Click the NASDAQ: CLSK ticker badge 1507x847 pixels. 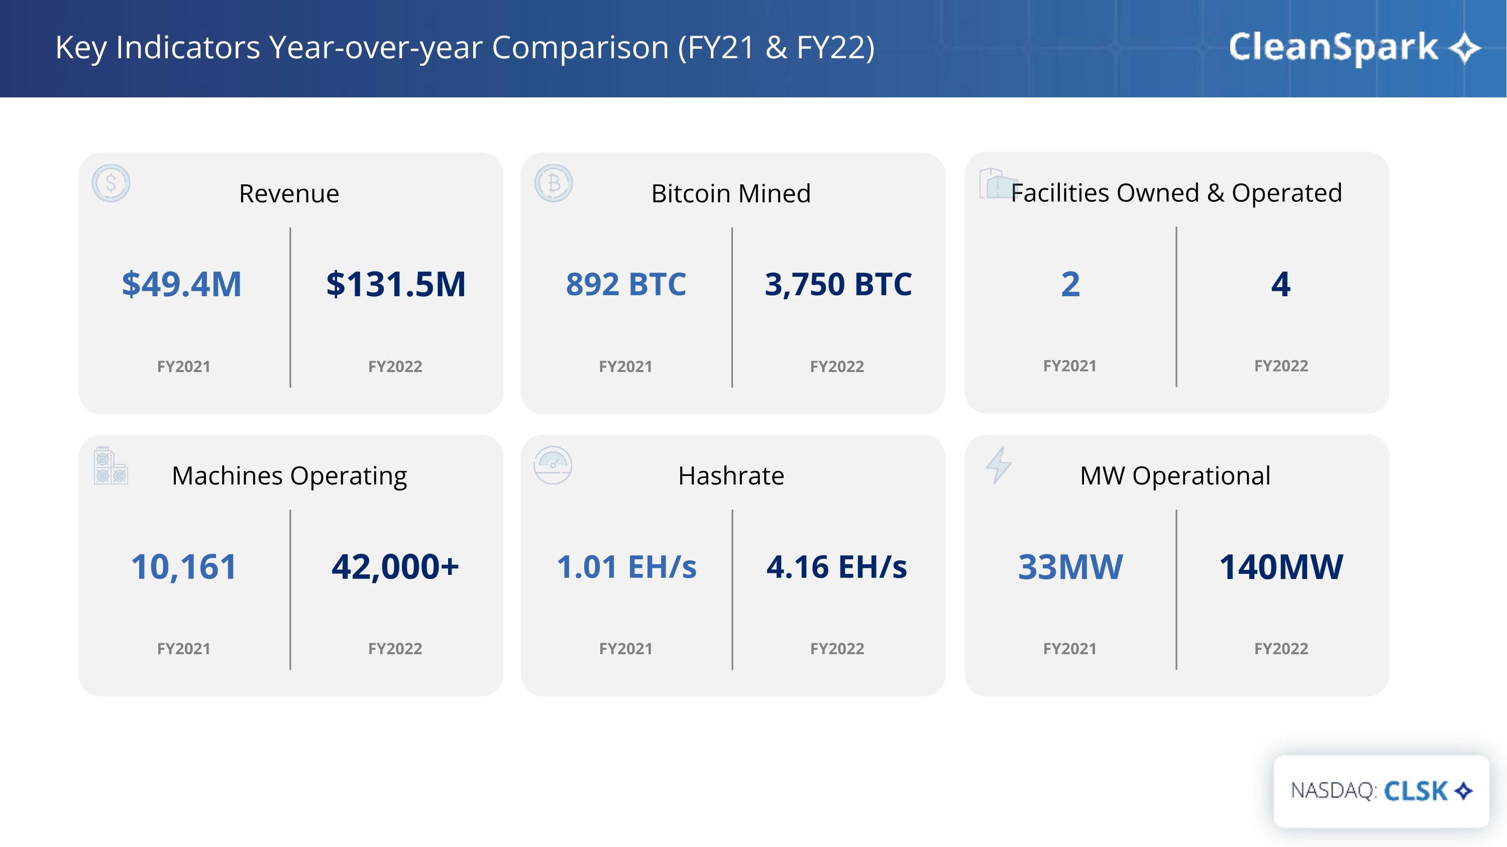click(1380, 791)
